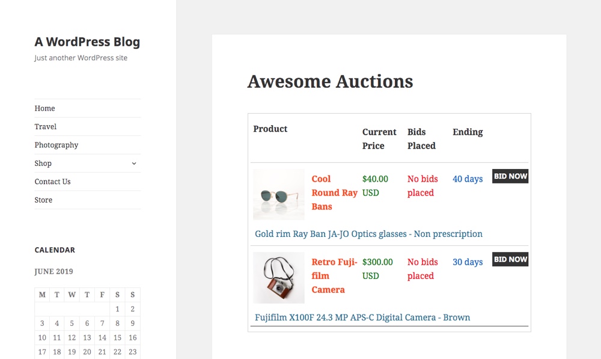Open the Retro Fuji-film Camera title link

(334, 276)
